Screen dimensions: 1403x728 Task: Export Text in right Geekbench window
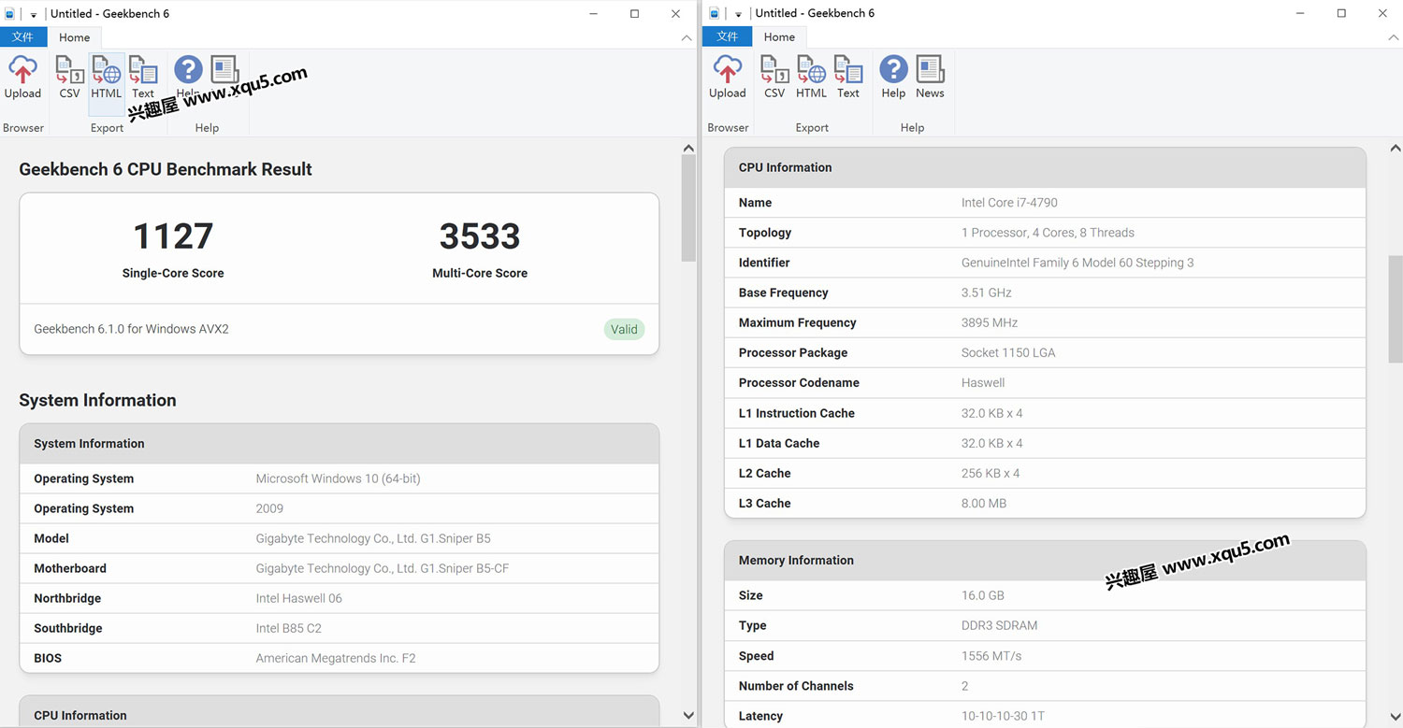tap(848, 78)
